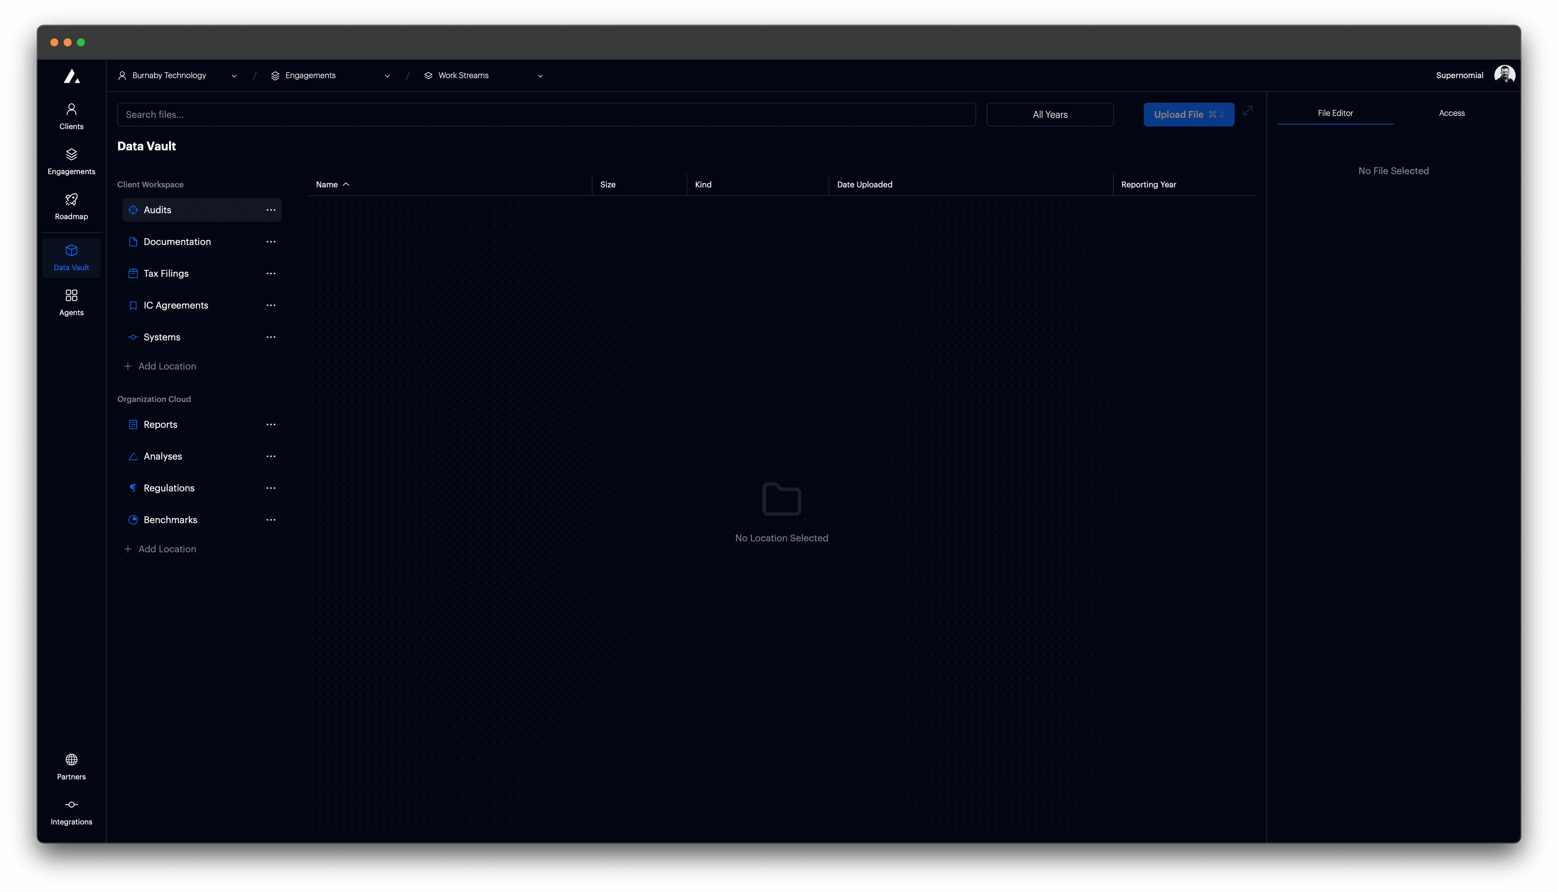Toggle the Name column sort order
1558x892 pixels.
click(x=332, y=184)
